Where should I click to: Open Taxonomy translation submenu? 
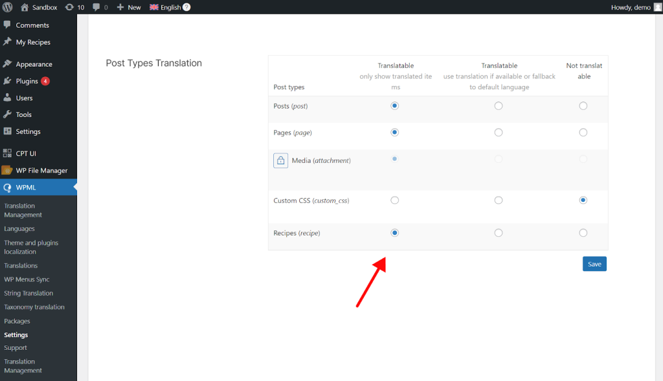point(34,307)
